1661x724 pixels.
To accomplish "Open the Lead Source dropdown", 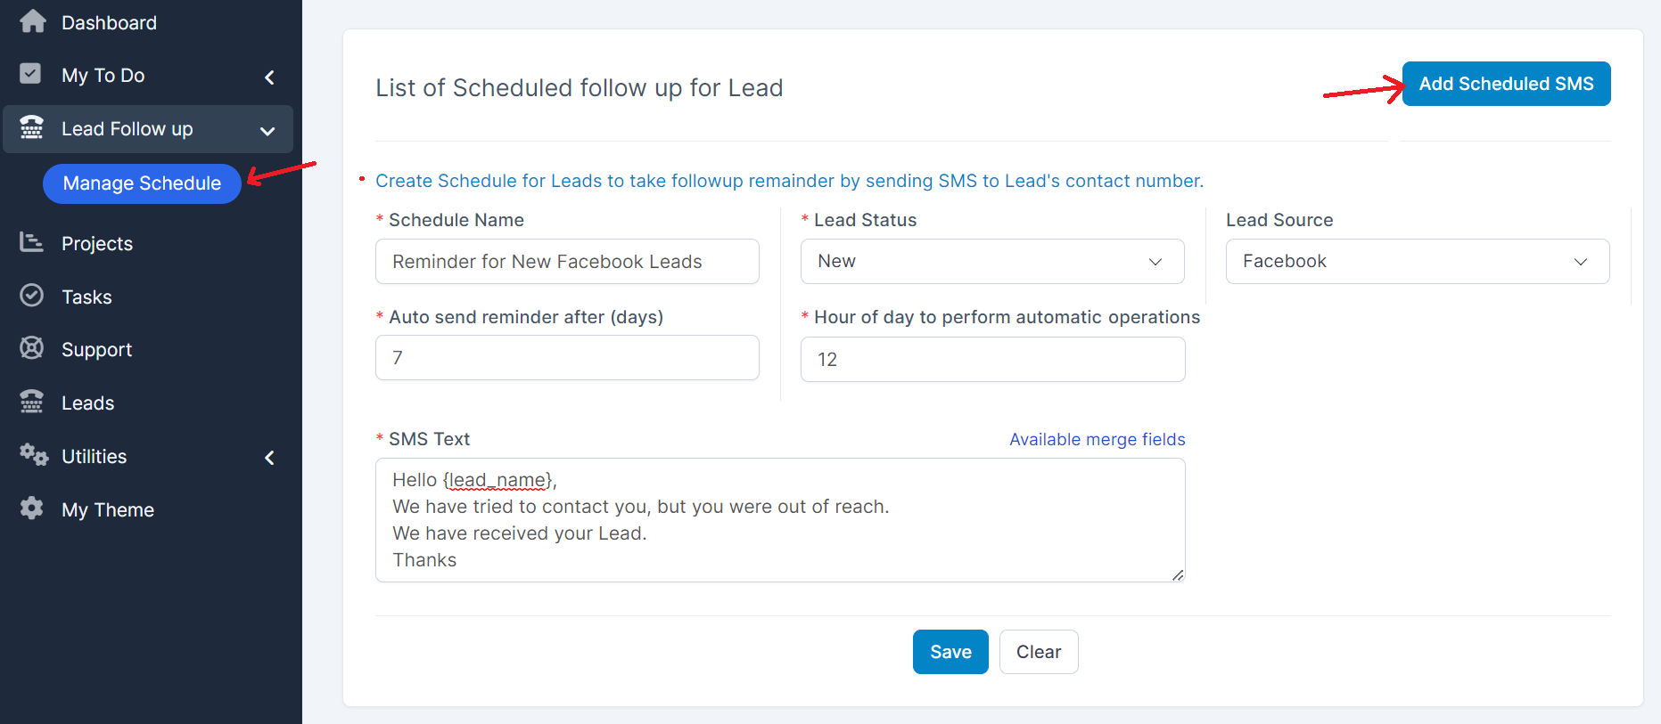I will (x=1418, y=261).
